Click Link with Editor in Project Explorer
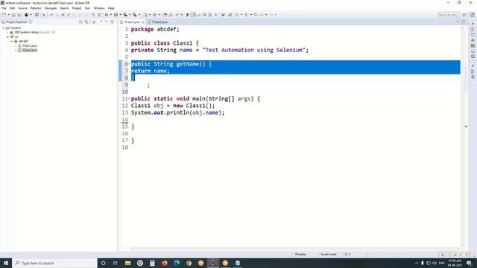477x268 pixels. coord(86,22)
